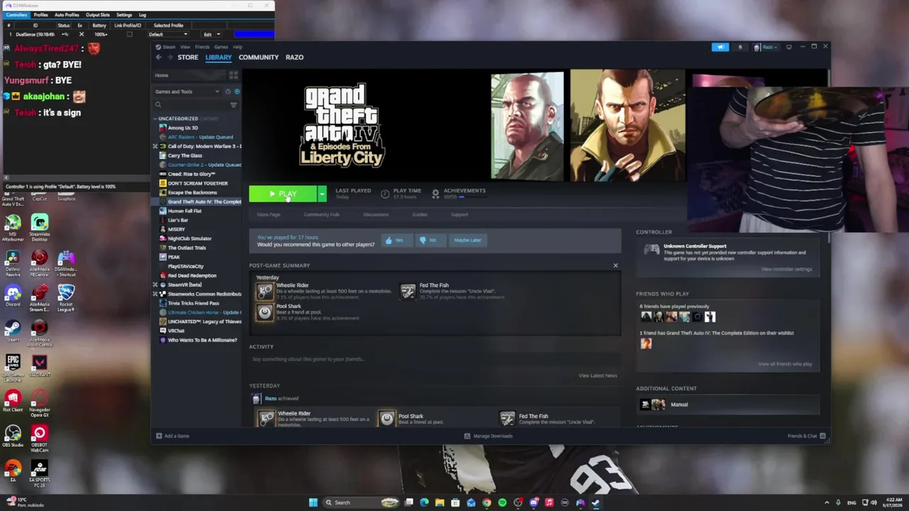Open View controller settings link
The width and height of the screenshot is (909, 511).
point(786,270)
